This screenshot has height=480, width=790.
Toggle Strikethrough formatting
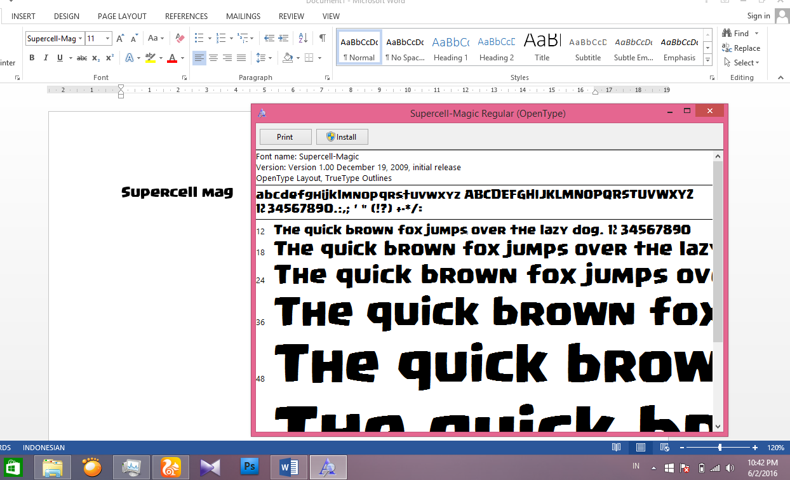click(82, 58)
